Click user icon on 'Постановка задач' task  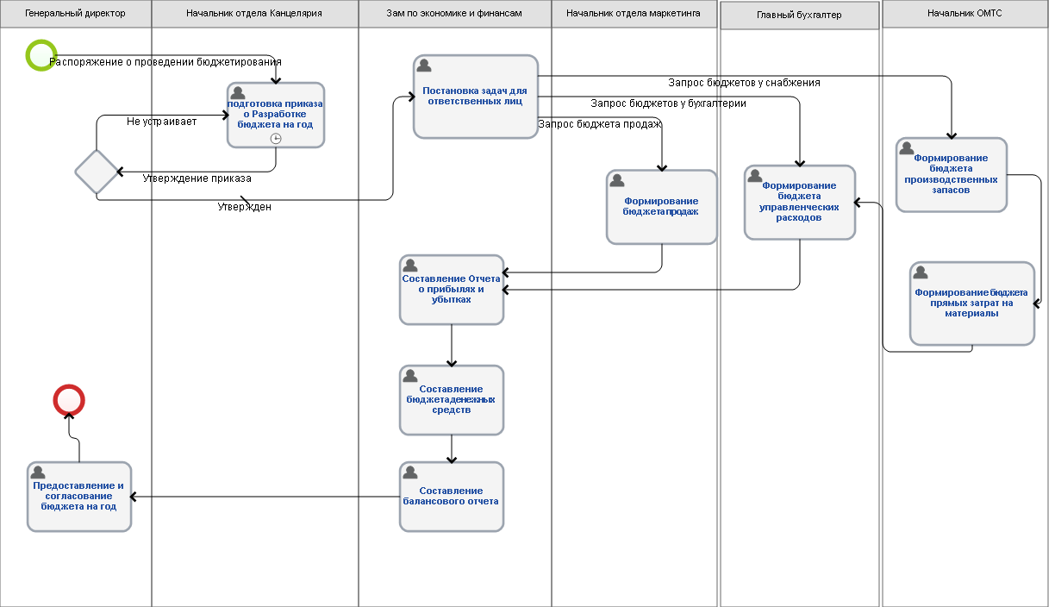pyautogui.click(x=424, y=66)
